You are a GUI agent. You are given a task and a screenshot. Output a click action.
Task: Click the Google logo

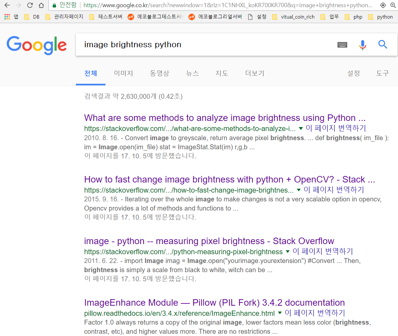point(36,45)
